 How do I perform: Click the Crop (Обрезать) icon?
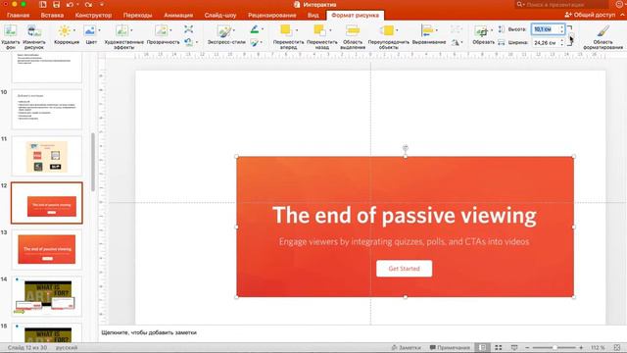pos(481,30)
